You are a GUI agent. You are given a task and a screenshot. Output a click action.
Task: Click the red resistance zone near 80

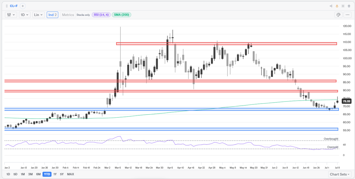coord(171,91)
